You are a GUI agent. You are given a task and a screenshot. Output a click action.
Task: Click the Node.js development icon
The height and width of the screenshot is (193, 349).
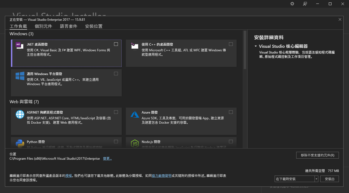(x=135, y=144)
